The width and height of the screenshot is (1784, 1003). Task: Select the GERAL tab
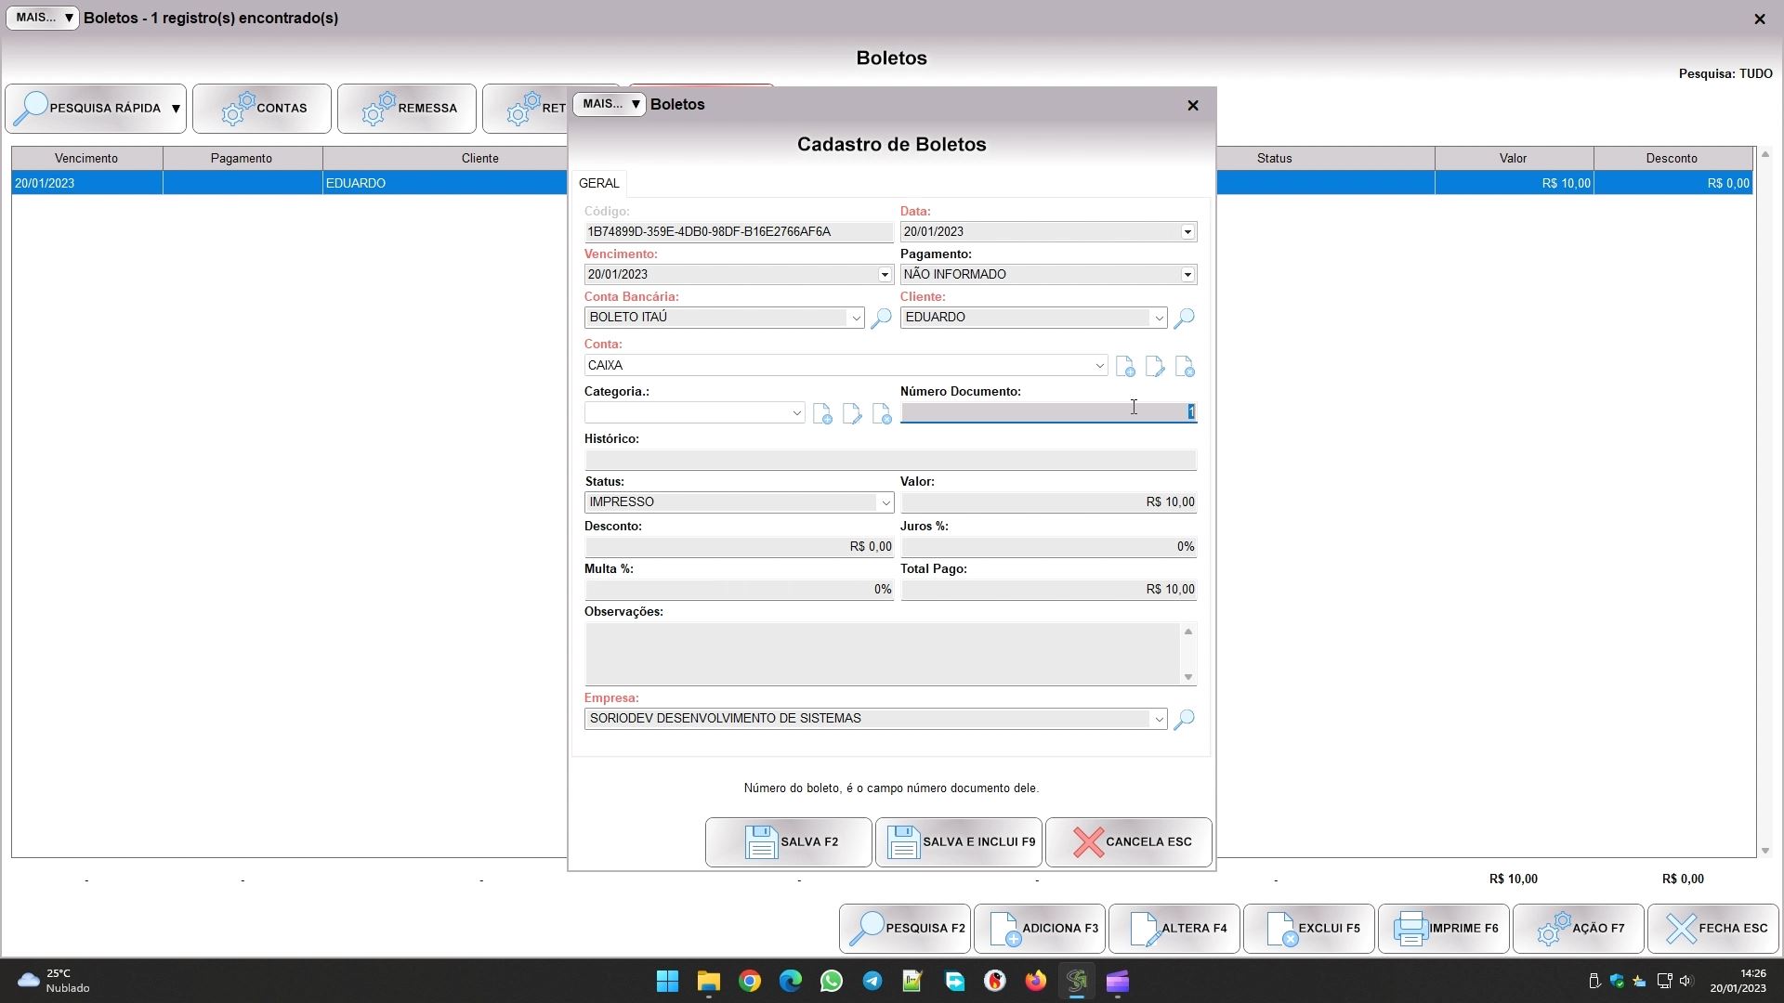pyautogui.click(x=598, y=183)
